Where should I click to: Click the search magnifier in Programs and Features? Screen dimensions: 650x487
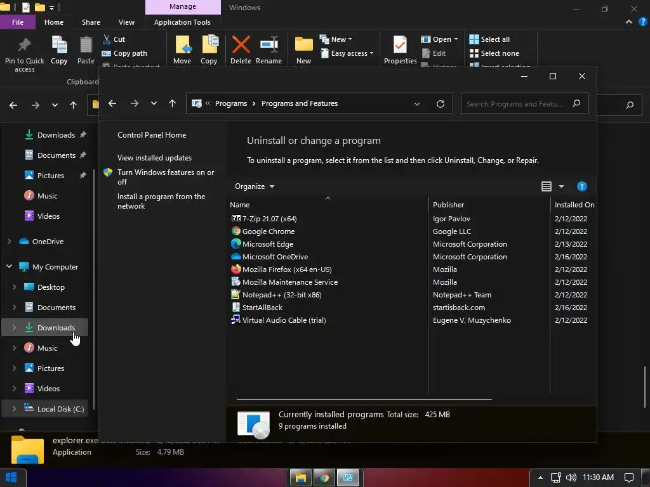[x=576, y=103]
